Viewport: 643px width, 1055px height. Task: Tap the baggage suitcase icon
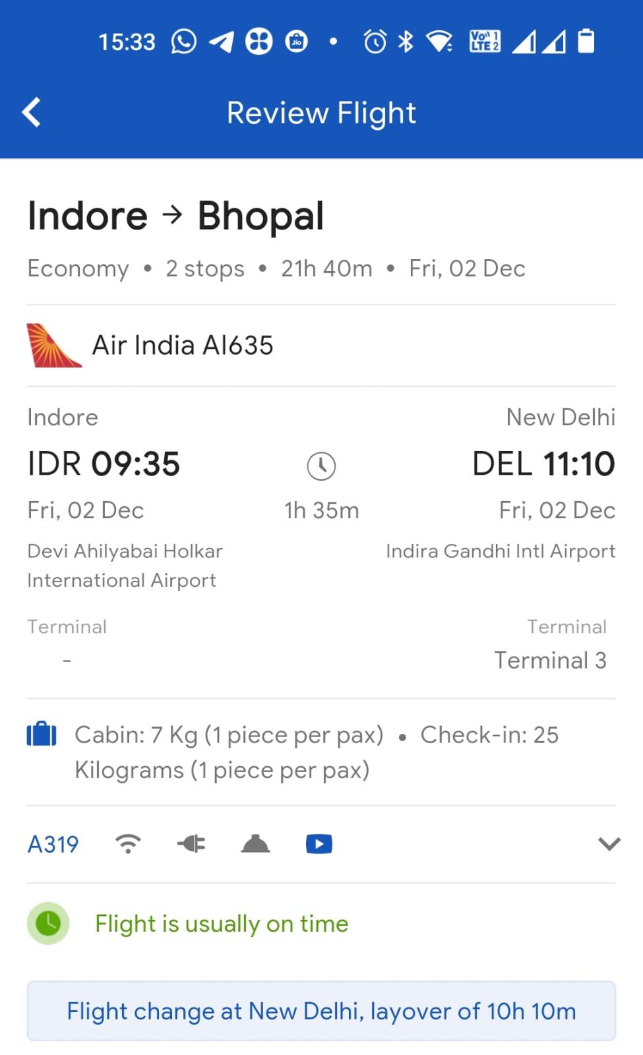pyautogui.click(x=42, y=734)
